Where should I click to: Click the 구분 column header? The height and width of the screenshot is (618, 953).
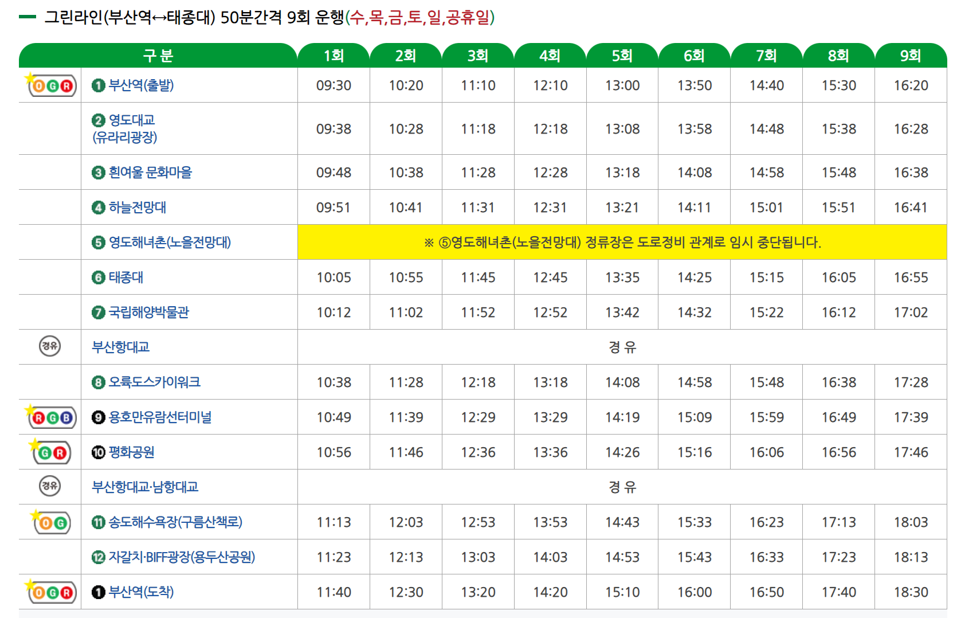coord(158,56)
